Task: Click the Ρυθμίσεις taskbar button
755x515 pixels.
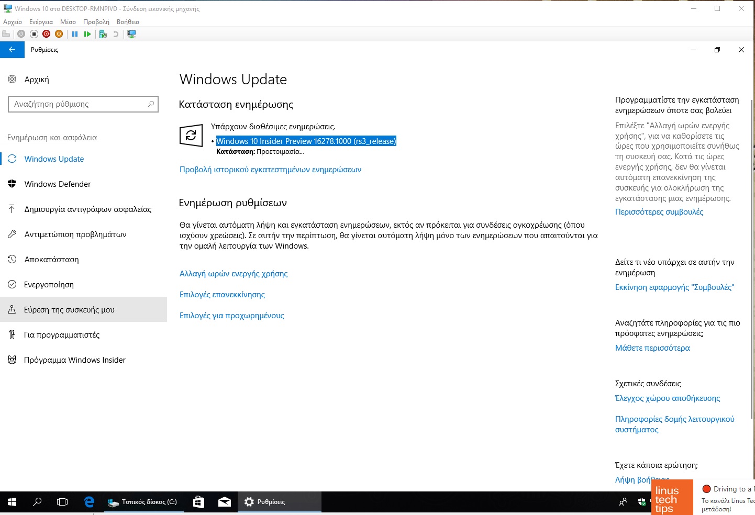Action: [280, 502]
